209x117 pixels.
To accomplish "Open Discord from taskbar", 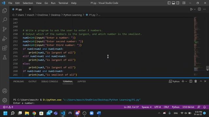I will pyautogui.click(x=77, y=113).
